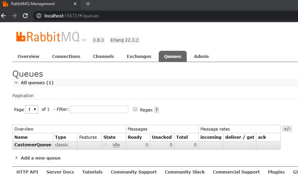
Task: Sort by ack rate column
Action: coord(262,137)
